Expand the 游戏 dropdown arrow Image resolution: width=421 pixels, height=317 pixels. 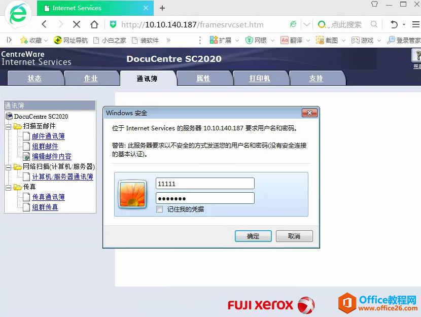pyautogui.click(x=379, y=41)
